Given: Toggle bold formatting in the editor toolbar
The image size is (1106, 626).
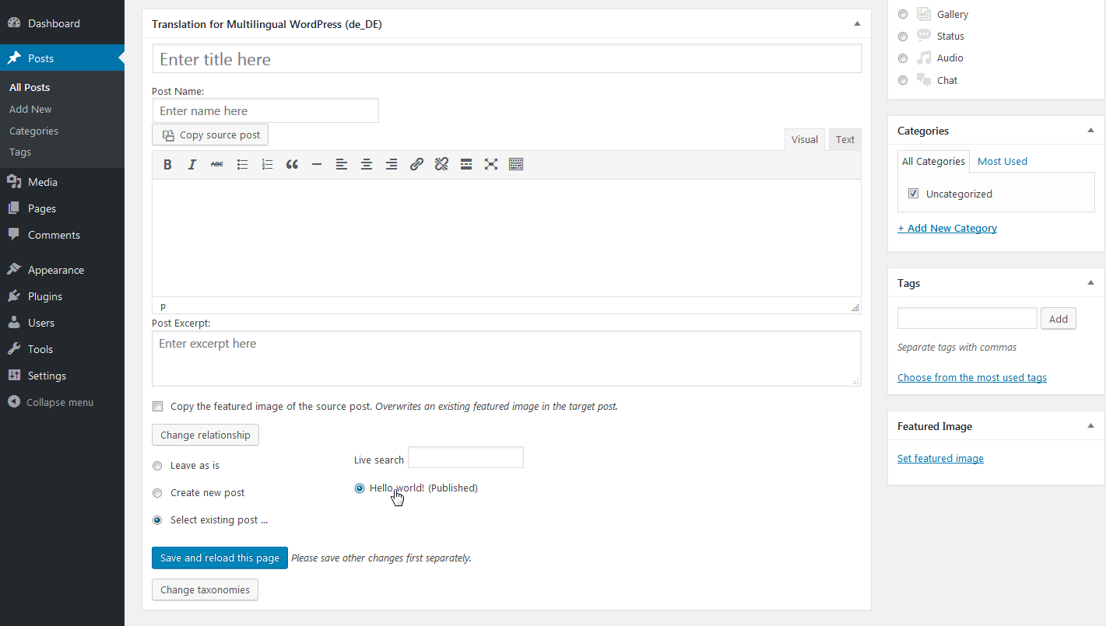Looking at the screenshot, I should pos(167,164).
